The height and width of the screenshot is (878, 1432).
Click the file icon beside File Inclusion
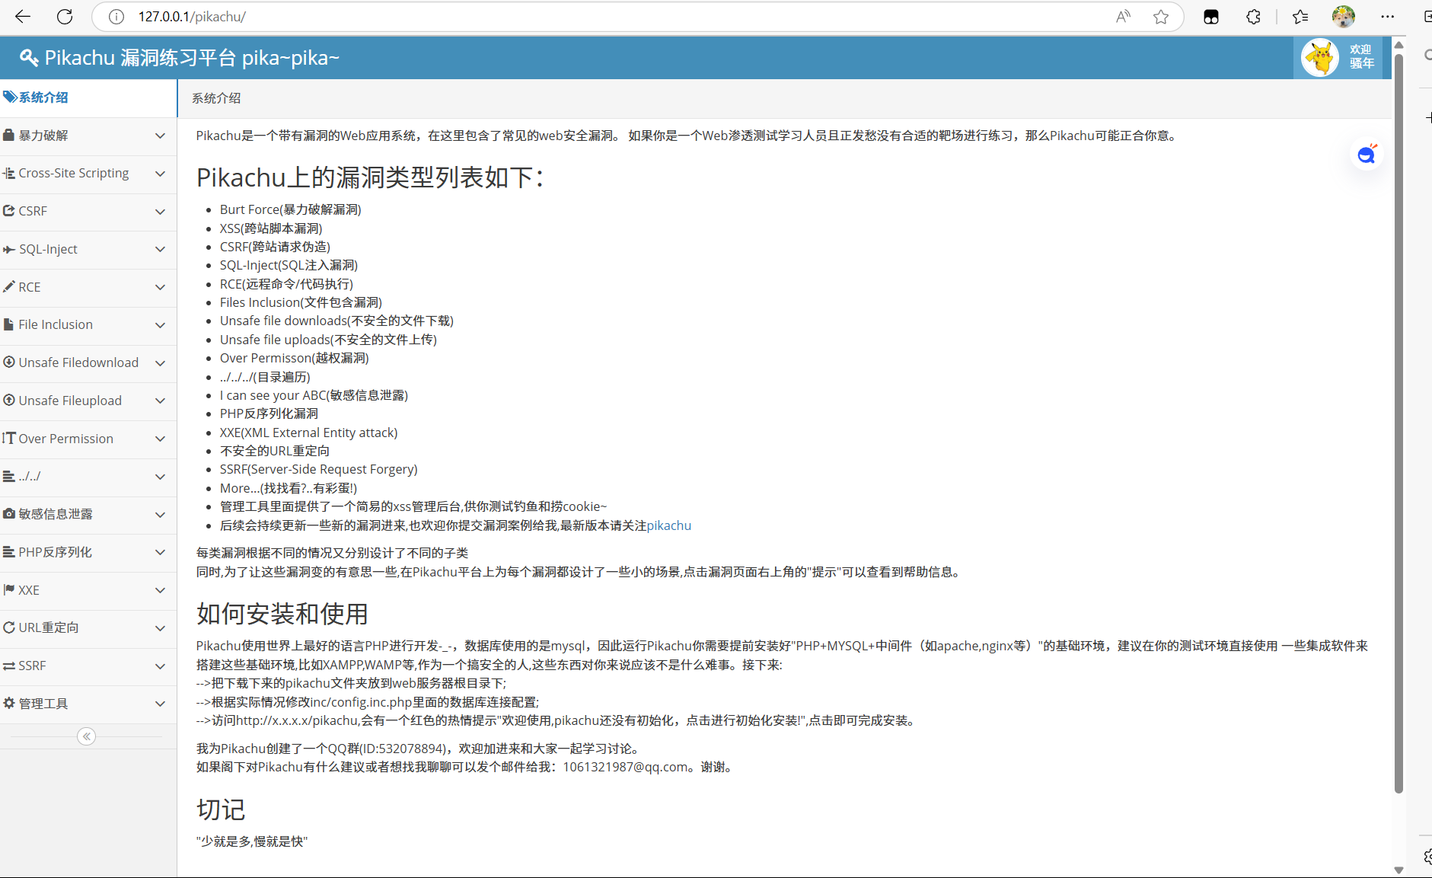pyautogui.click(x=9, y=324)
